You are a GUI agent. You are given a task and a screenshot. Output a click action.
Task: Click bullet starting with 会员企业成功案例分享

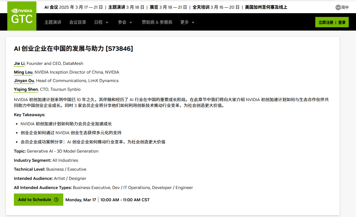(93, 142)
